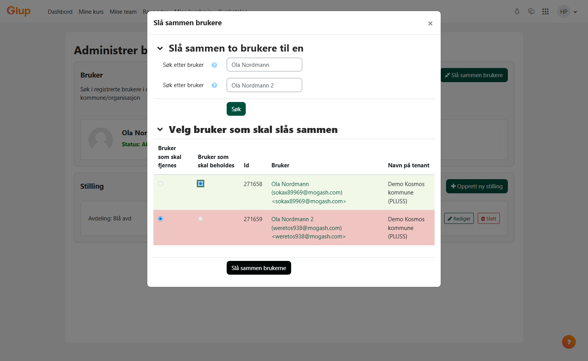Viewport: 588px width, 361px height.
Task: Click search field containing Ola Nordmann 2
Action: 264,85
